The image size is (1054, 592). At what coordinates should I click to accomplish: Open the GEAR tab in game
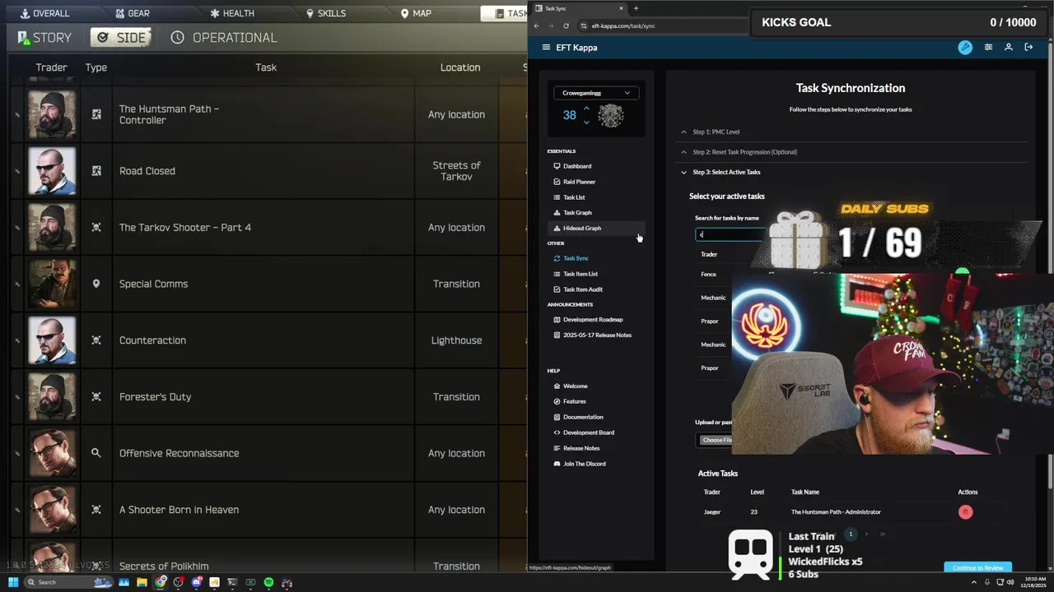[x=133, y=13]
